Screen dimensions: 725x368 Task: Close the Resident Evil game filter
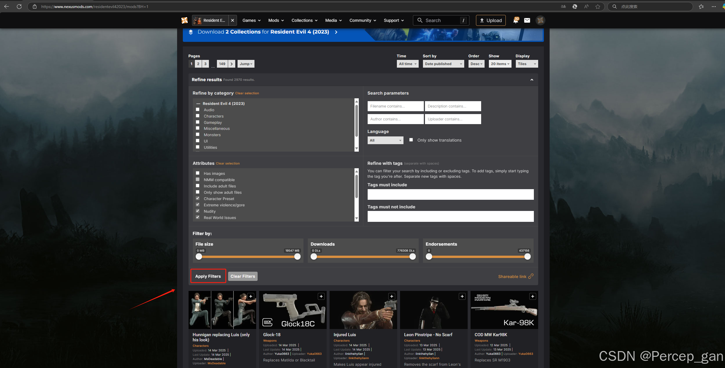[232, 20]
